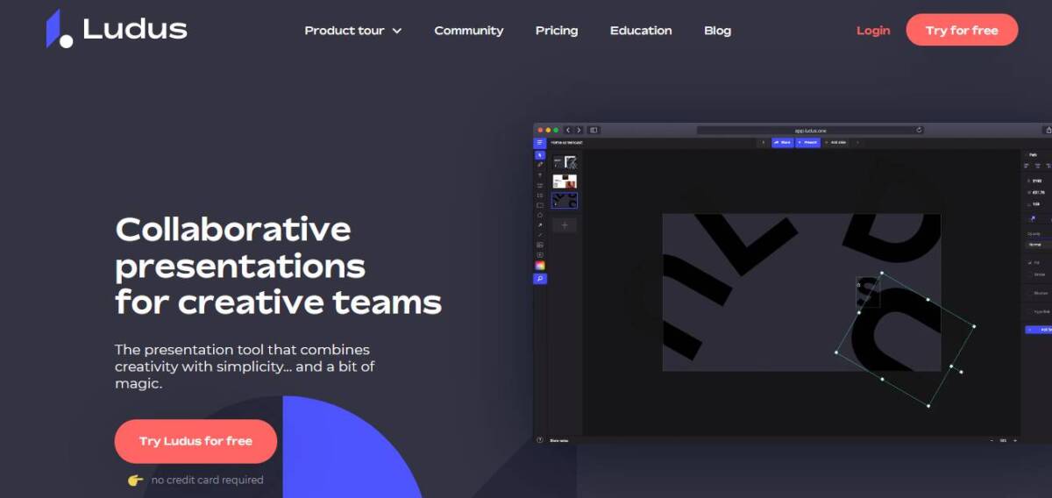Click the browser forward arrow
The width and height of the screenshot is (1052, 498).
(x=579, y=130)
